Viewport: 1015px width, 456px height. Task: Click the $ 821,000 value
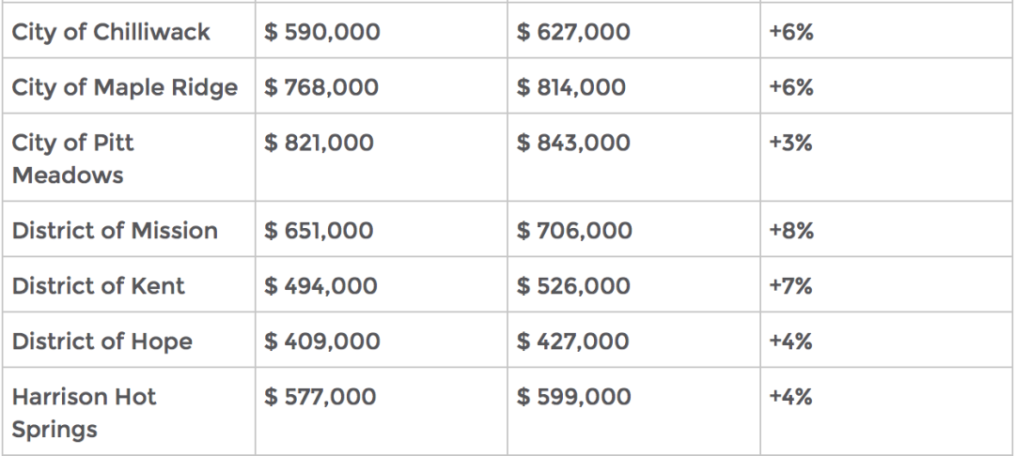click(x=319, y=143)
